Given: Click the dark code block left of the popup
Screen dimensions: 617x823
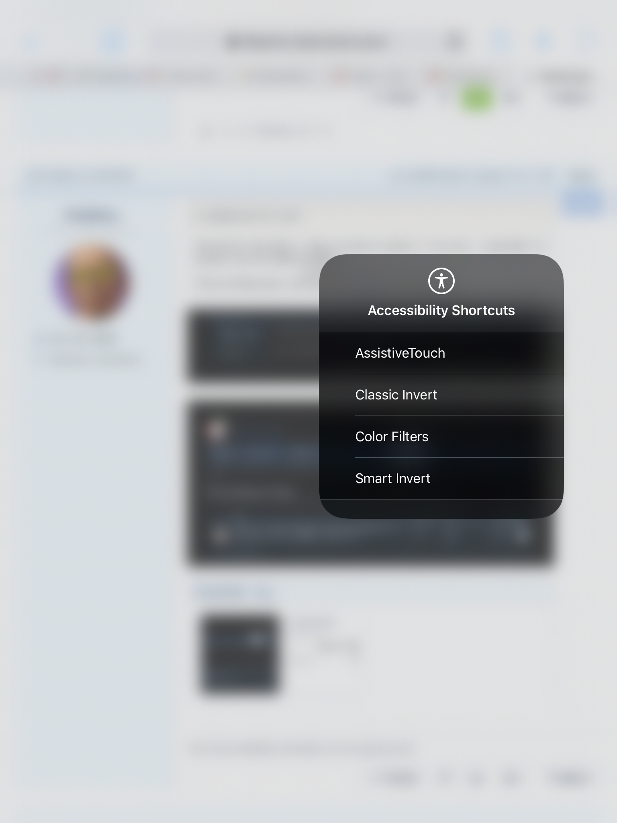Looking at the screenshot, I should (253, 345).
